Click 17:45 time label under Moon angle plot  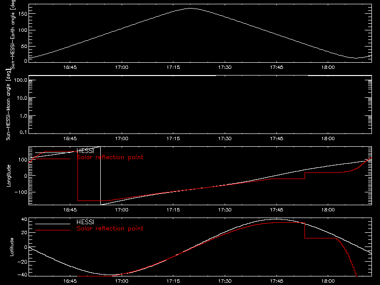(276, 139)
